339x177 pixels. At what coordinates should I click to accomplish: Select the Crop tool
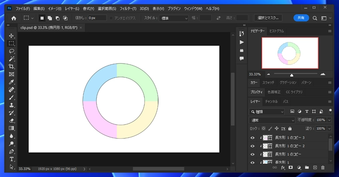(11, 66)
